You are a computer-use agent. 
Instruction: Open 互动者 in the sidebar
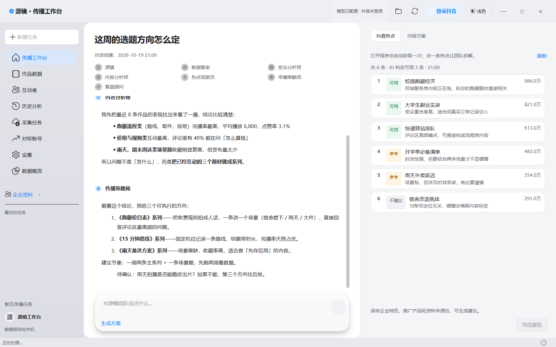(x=42, y=90)
